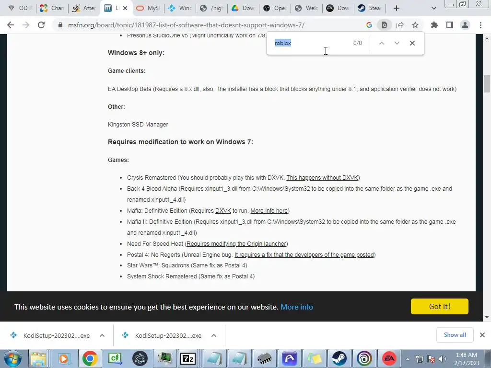Switch to the MyS tab
The width and height of the screenshot is (491, 368).
tap(148, 8)
